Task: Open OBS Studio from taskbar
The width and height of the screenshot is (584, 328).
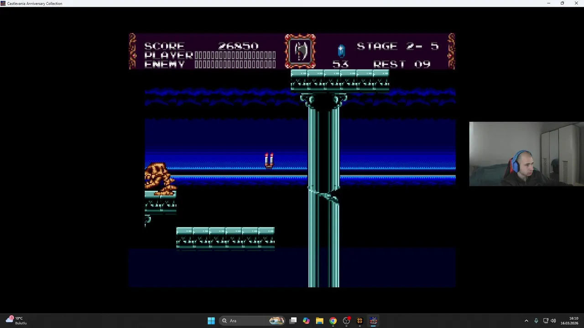Action: pyautogui.click(x=346, y=321)
